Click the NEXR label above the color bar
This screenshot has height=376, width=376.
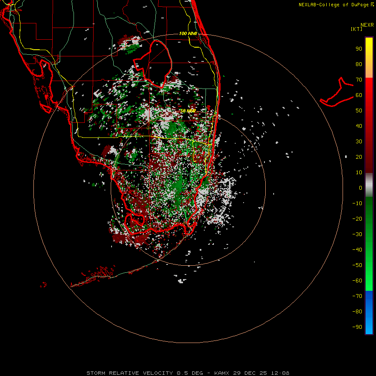point(367,25)
